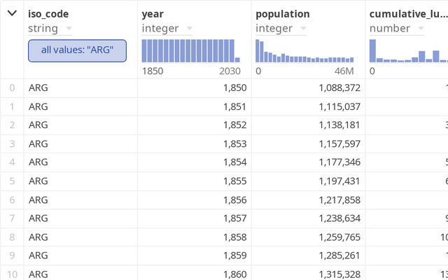Select row index 5
The width and height of the screenshot is (448, 280).
coord(11,181)
